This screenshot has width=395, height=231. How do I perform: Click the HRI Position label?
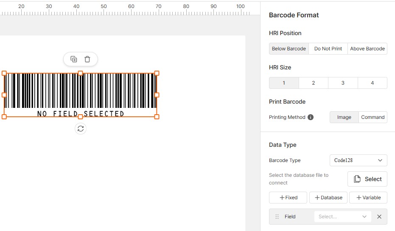point(285,33)
